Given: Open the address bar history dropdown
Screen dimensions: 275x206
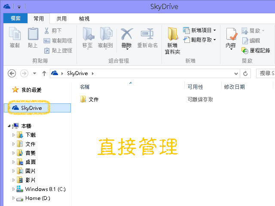Looking at the screenshot, I should tap(236, 73).
